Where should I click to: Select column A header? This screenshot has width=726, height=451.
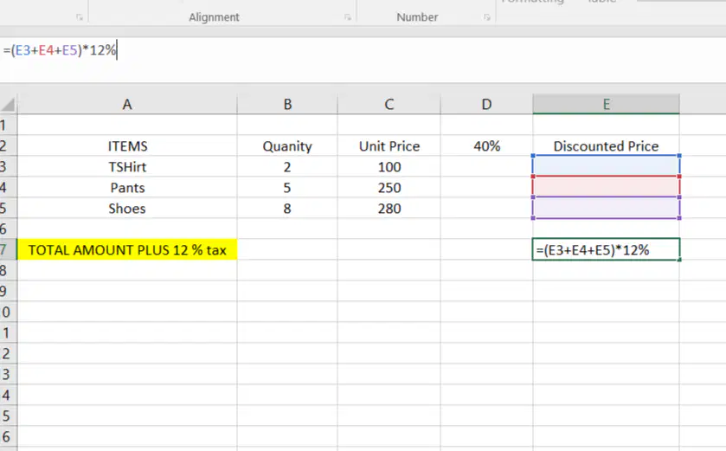[x=127, y=104]
